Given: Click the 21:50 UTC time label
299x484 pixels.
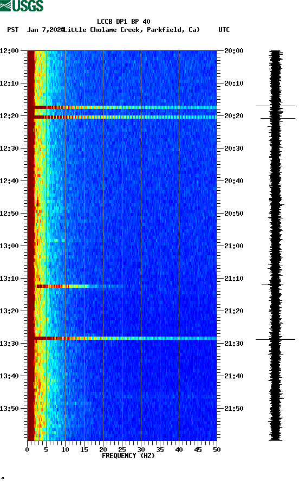Looking at the screenshot, I should (x=234, y=408).
